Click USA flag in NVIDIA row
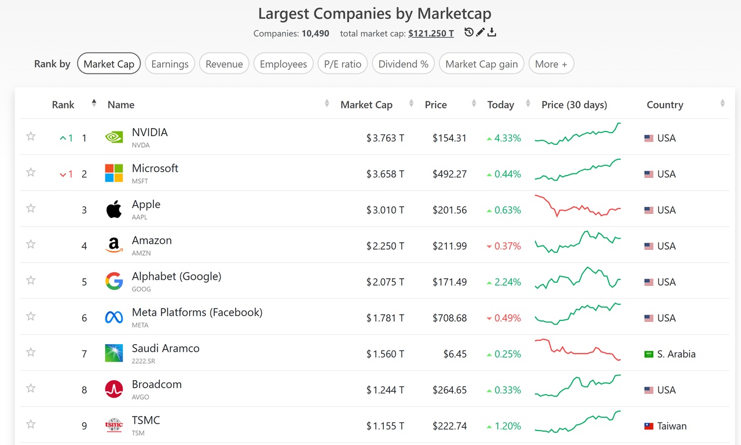Image resolution: width=741 pixels, height=445 pixels. (649, 138)
